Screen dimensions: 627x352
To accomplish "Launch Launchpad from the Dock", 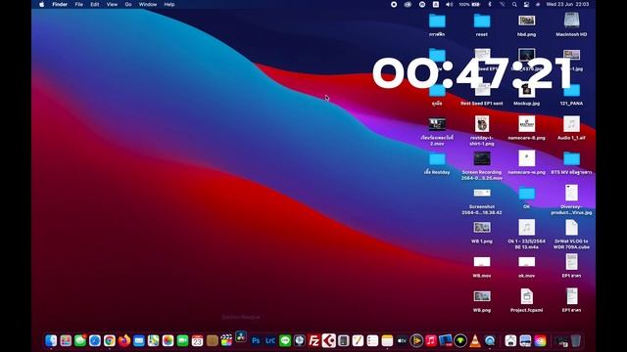I will [x=66, y=340].
